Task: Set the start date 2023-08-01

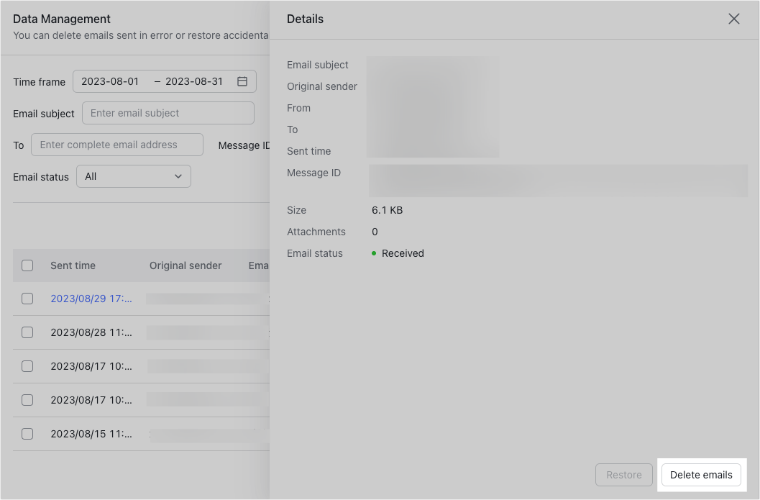Action: coord(110,81)
